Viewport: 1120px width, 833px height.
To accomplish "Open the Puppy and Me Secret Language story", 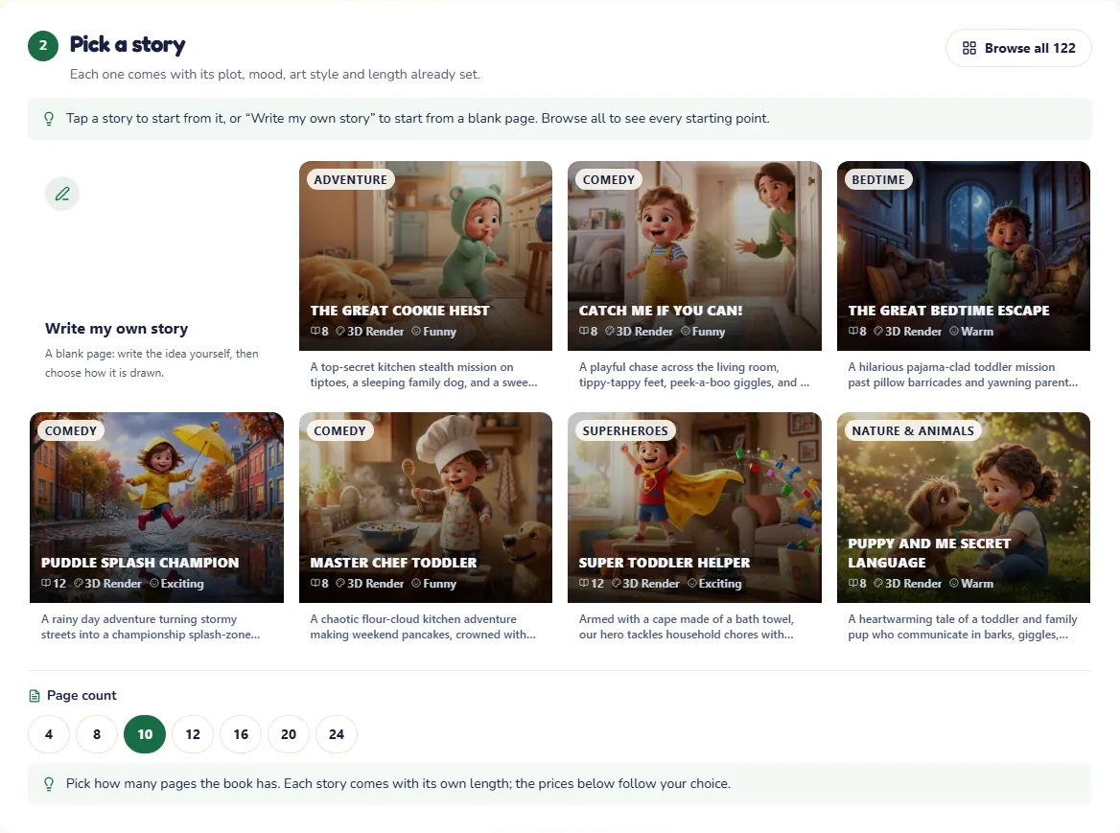I will click(964, 507).
